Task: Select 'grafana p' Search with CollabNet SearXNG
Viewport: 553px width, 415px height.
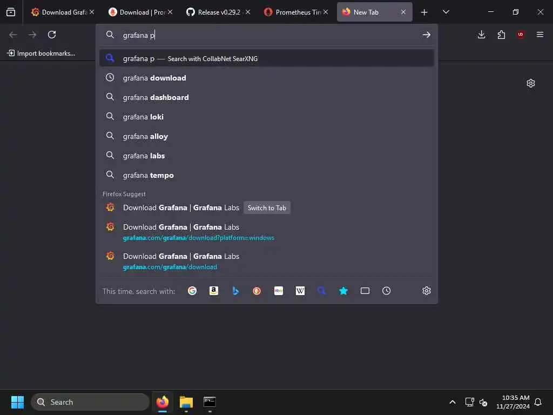Action: point(267,58)
